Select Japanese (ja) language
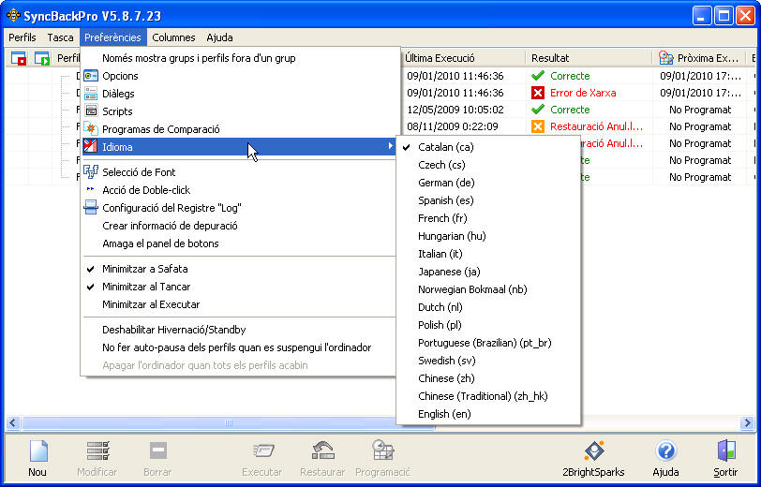Viewport: 761px width, 487px height. click(488, 272)
